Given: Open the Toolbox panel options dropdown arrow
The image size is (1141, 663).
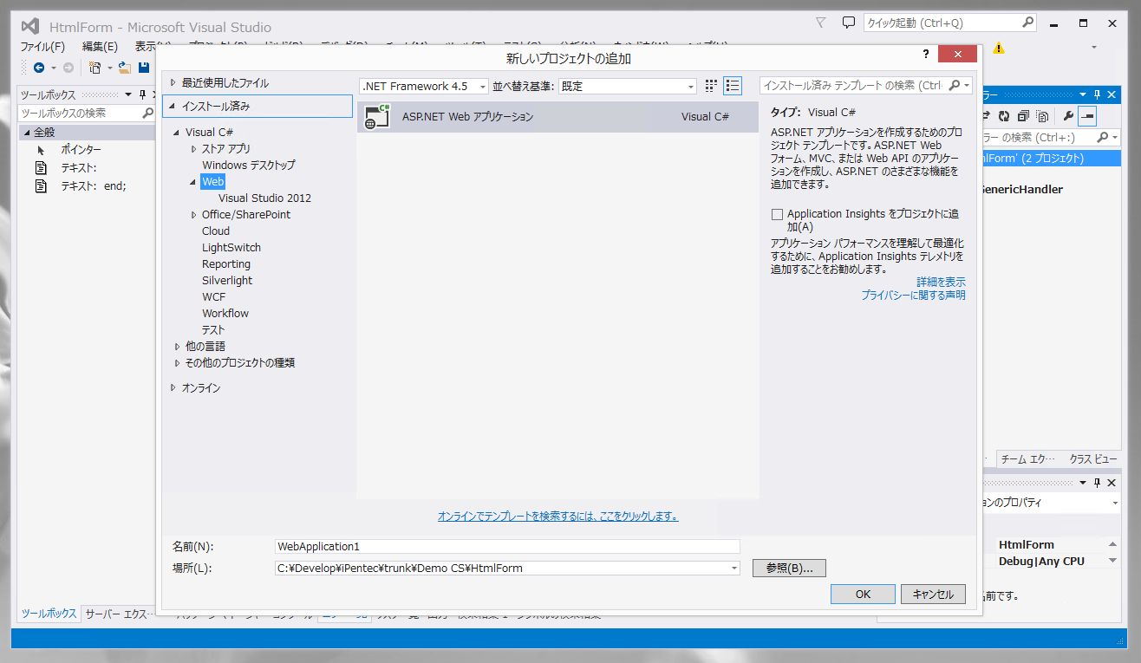Looking at the screenshot, I should (128, 94).
